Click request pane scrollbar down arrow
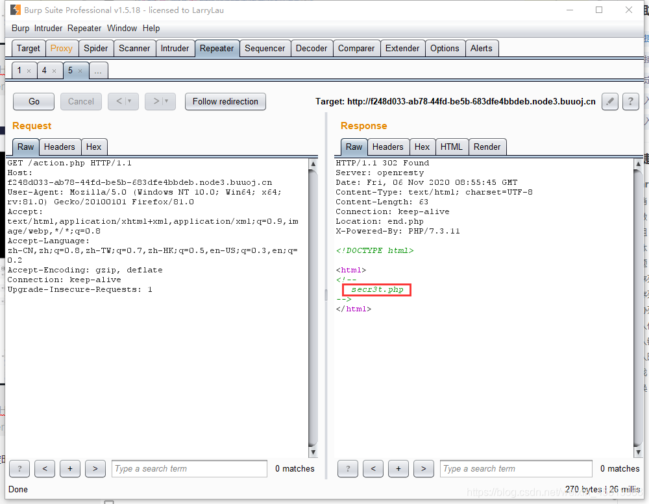 tap(313, 452)
